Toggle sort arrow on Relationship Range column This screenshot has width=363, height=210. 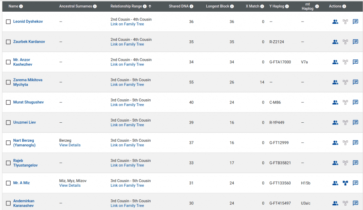click(x=150, y=6)
